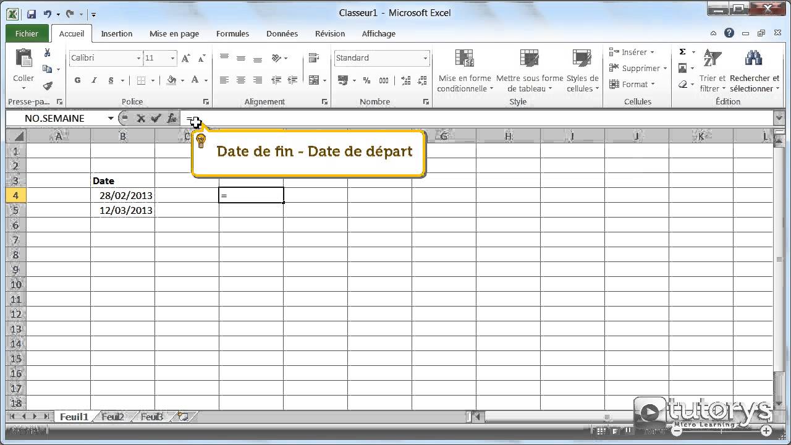This screenshot has height=445, width=791.
Task: Click the accounting number format icon
Action: [343, 80]
